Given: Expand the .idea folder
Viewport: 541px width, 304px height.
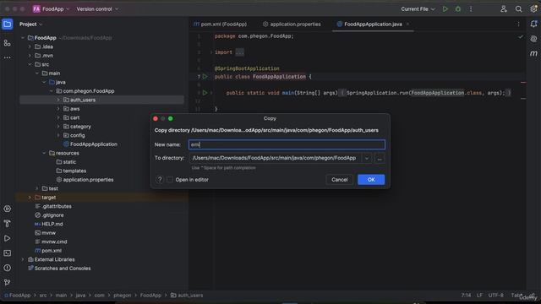Looking at the screenshot, I should click(30, 46).
